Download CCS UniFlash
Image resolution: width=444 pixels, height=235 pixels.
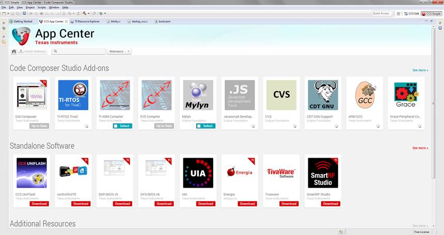(39, 204)
